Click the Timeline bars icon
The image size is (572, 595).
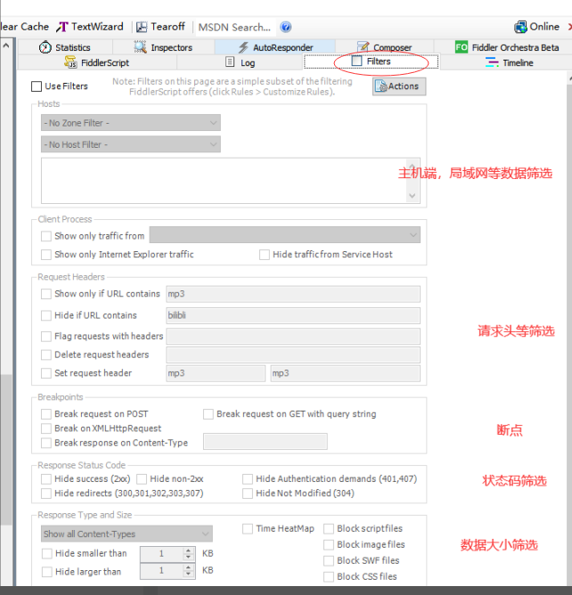point(492,61)
